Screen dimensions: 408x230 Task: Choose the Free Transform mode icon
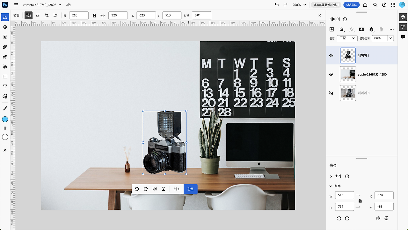[29, 15]
